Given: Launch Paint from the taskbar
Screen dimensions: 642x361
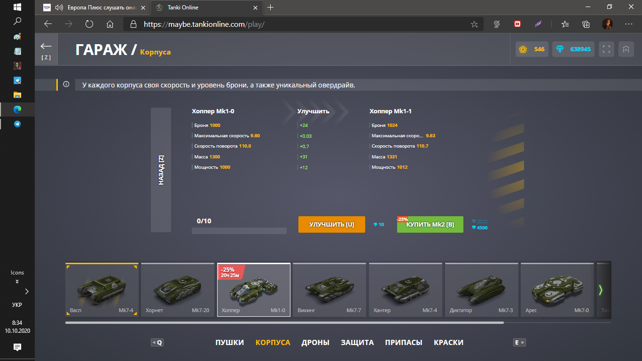Looking at the screenshot, I should point(17,36).
